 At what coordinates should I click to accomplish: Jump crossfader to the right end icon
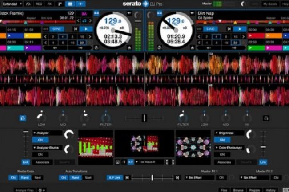coord(177,178)
